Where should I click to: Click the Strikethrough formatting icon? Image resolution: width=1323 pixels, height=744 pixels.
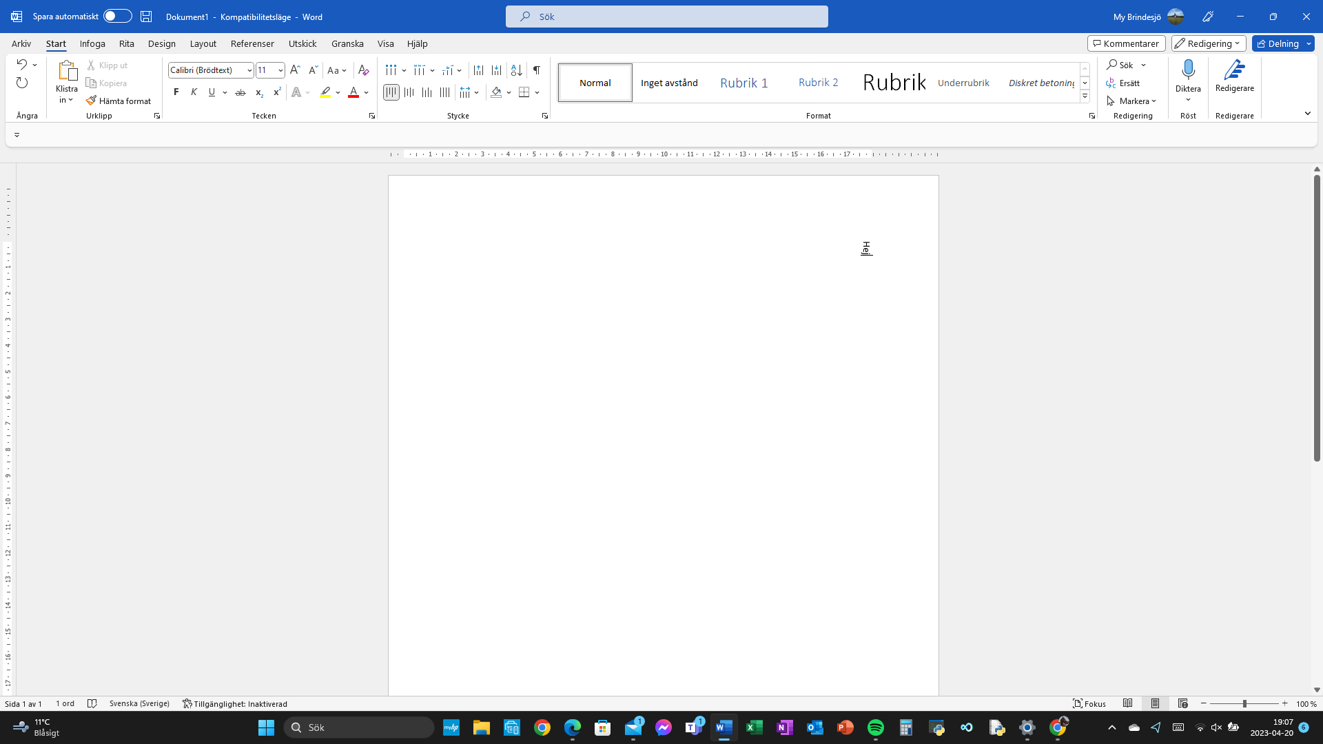coord(239,92)
